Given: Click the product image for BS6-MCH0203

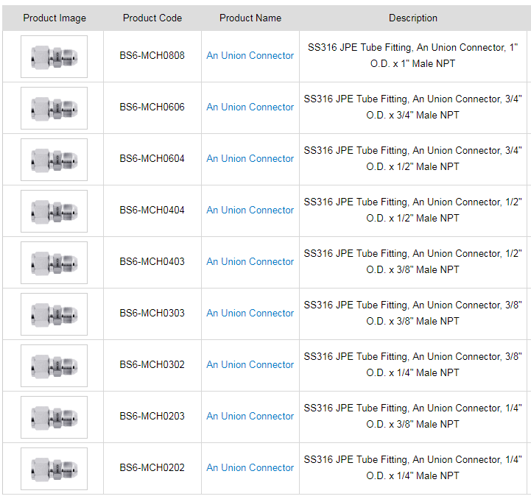Looking at the screenshot, I should [x=54, y=417].
